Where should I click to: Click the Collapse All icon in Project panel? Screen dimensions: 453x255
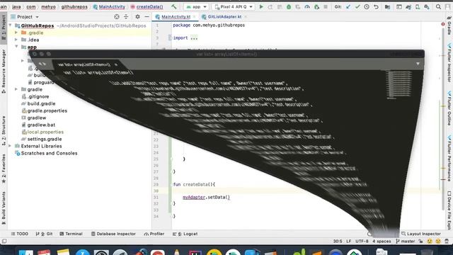click(126, 17)
